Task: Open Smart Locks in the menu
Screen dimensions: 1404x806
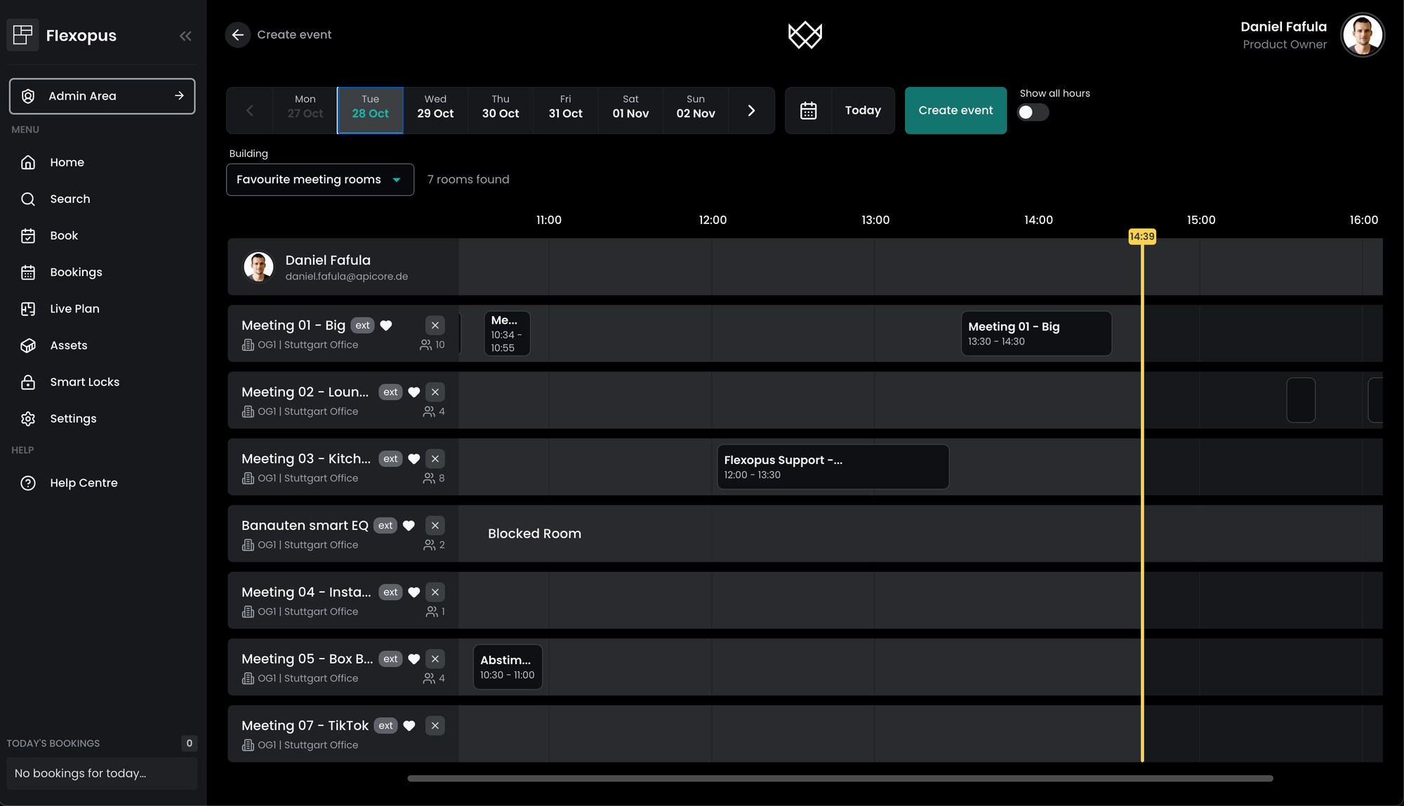Action: tap(84, 382)
